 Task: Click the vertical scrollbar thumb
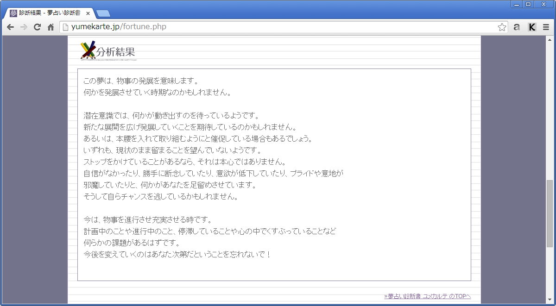[x=550, y=213]
